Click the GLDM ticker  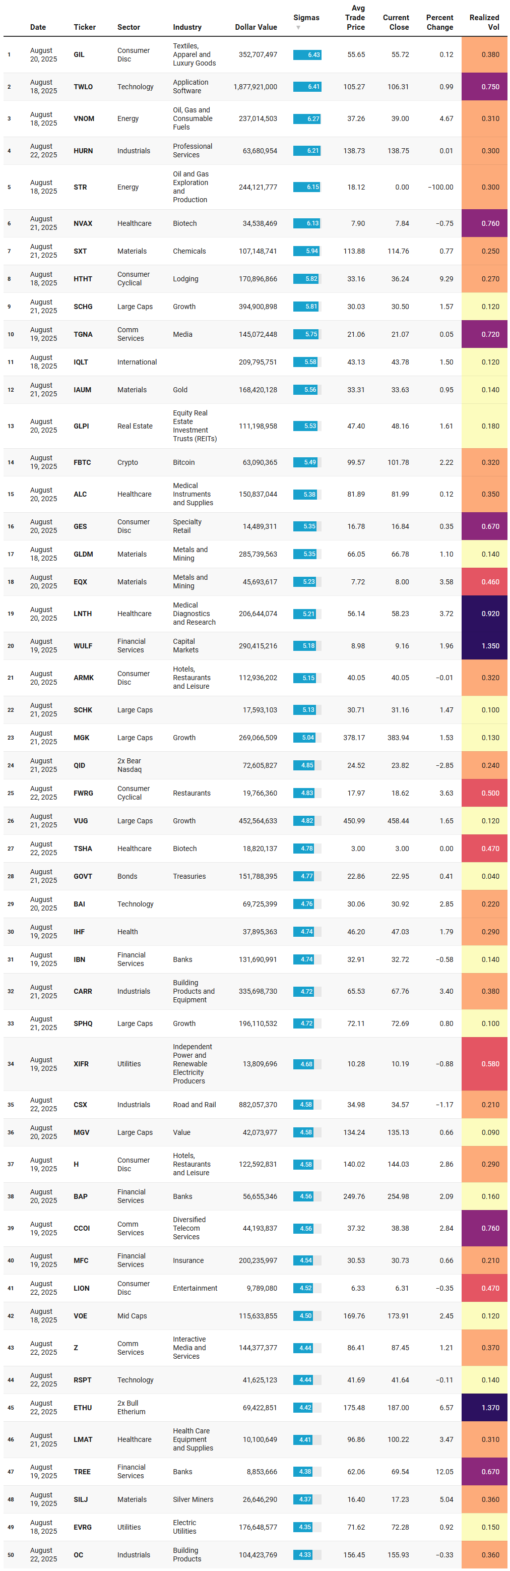pyautogui.click(x=84, y=555)
